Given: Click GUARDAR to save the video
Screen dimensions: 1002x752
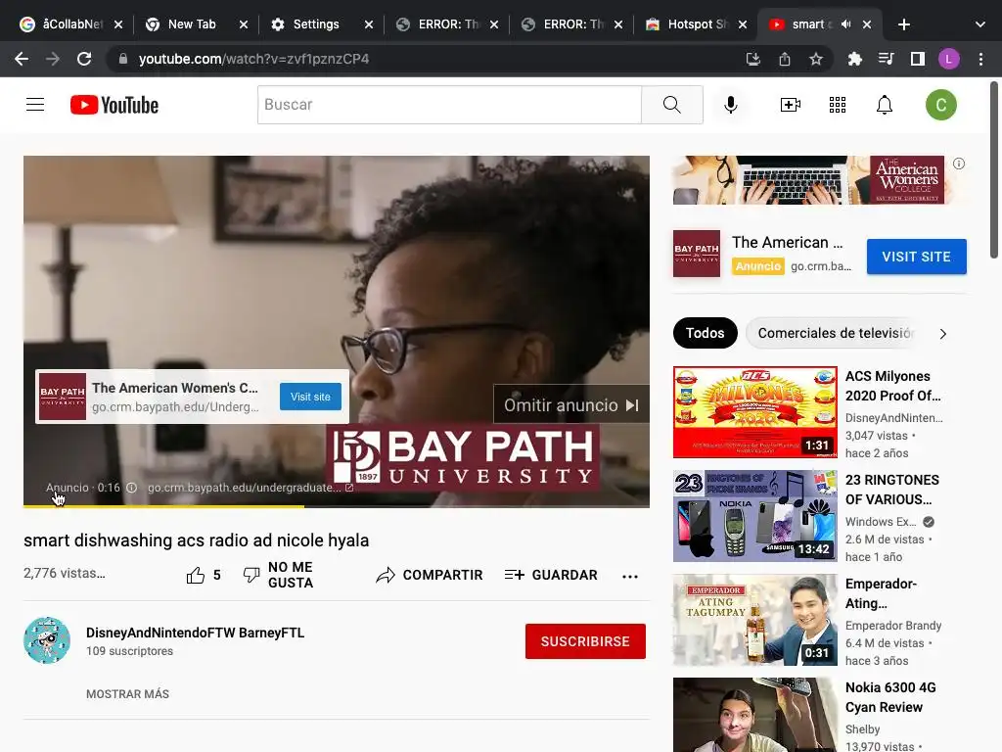Looking at the screenshot, I should 551,575.
